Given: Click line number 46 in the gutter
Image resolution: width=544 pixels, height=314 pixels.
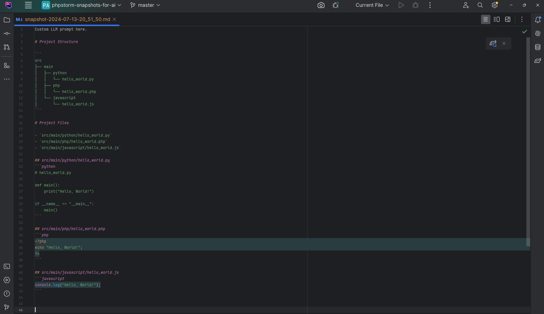Looking at the screenshot, I should click(x=20, y=310).
